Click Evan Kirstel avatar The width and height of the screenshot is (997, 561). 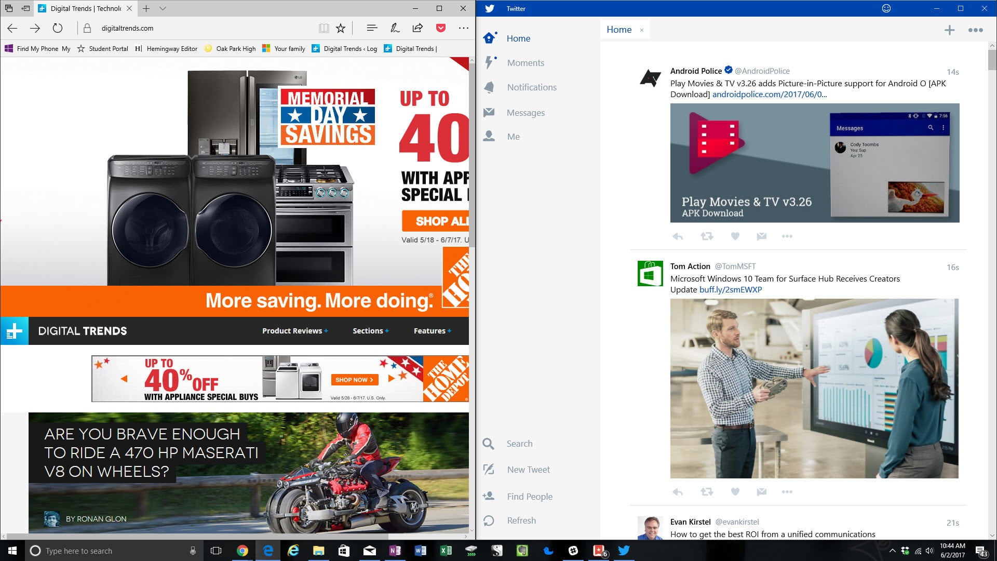[x=650, y=528]
